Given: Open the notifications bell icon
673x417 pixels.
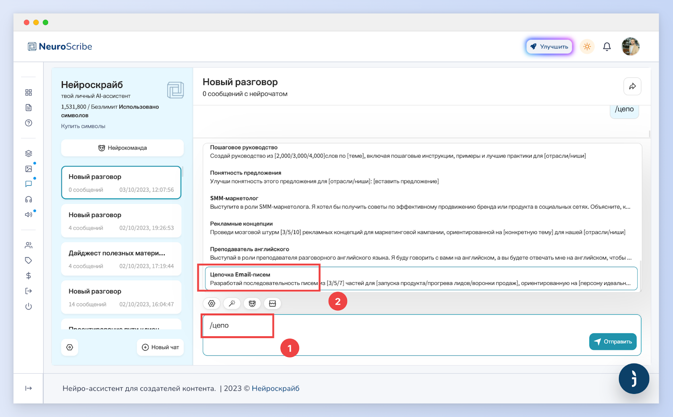Looking at the screenshot, I should point(607,47).
